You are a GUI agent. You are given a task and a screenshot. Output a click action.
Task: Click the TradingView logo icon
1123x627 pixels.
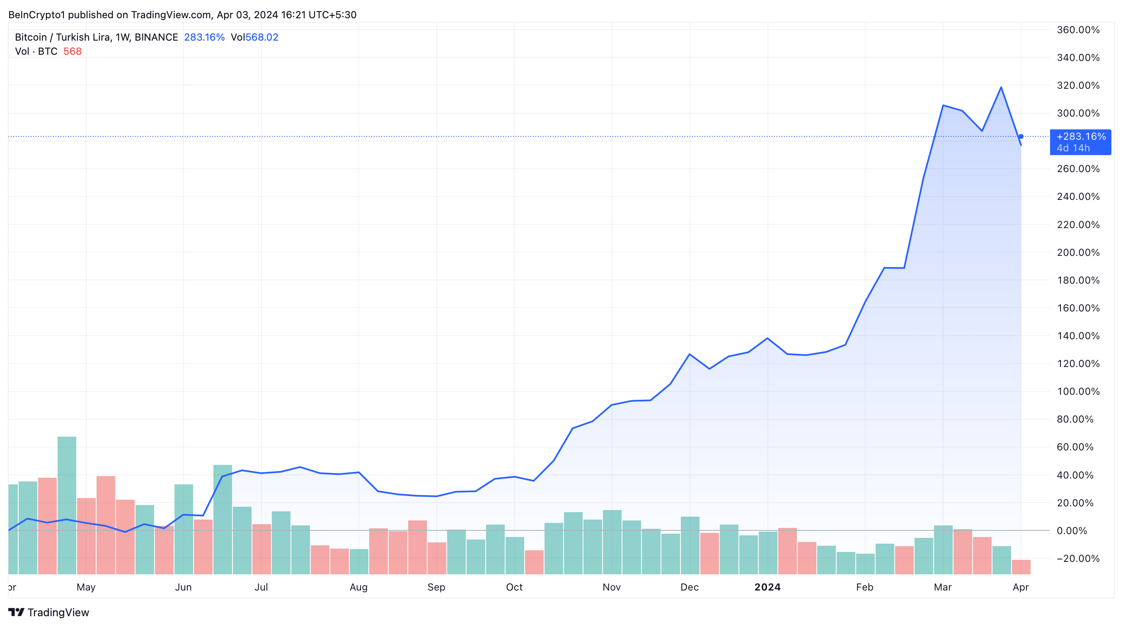click(x=17, y=612)
